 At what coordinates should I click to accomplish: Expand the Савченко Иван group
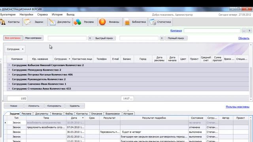pos(9,84)
